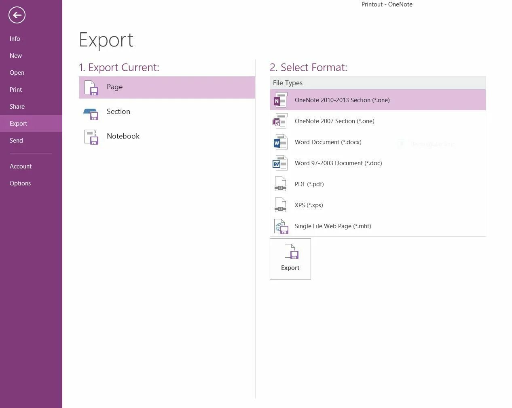The width and height of the screenshot is (512, 408).
Task: Open the Share menu item
Action: (x=31, y=107)
